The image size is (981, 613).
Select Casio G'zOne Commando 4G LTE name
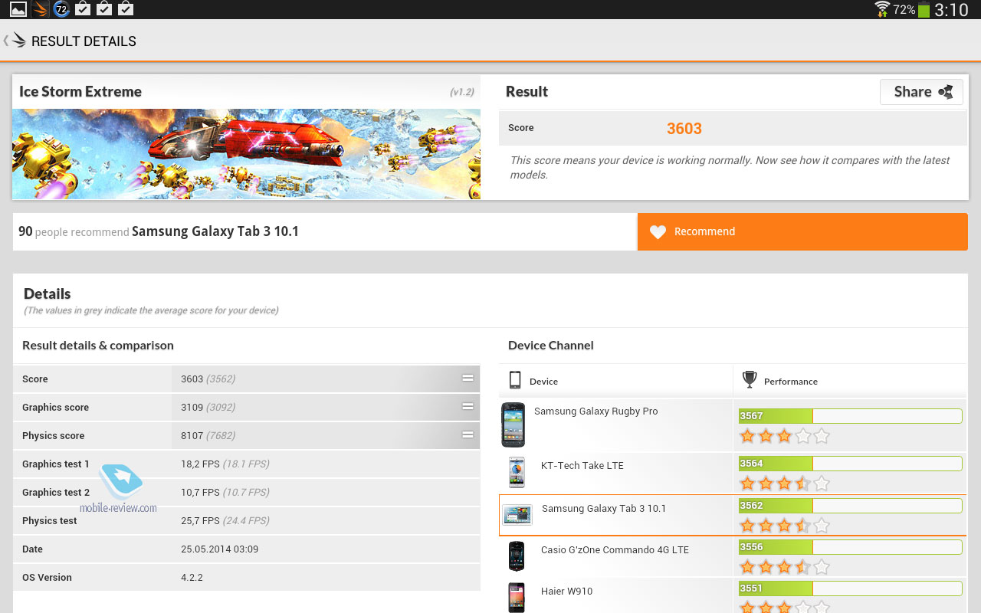615,549
